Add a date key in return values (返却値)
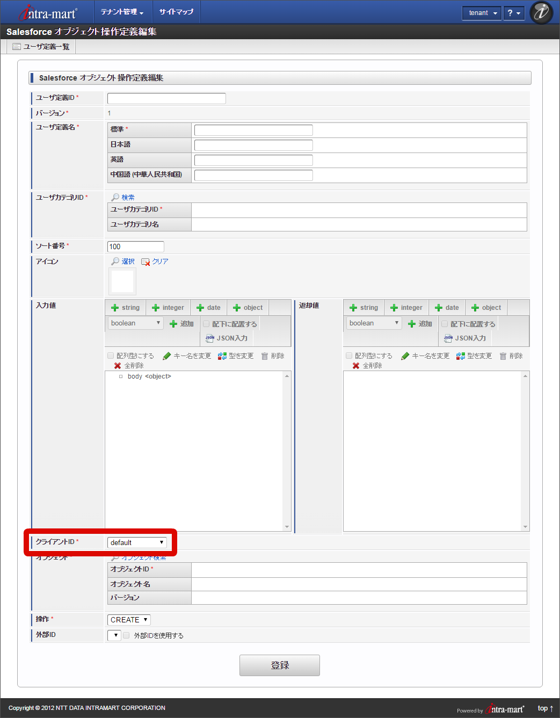Image resolution: width=560 pixels, height=718 pixels. [447, 308]
